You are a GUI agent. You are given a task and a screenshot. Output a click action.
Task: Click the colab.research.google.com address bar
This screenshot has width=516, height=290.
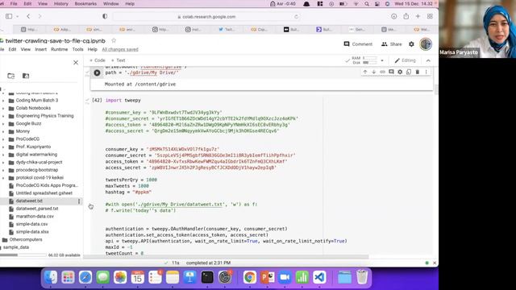pyautogui.click(x=206, y=17)
